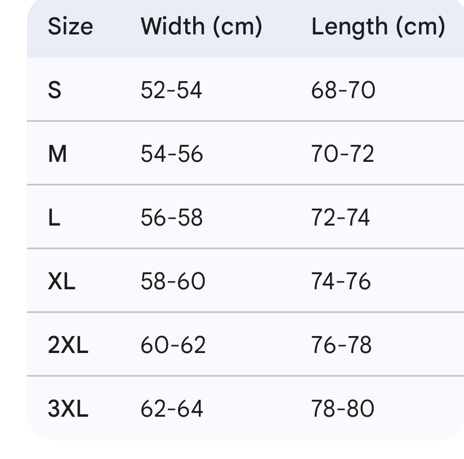464x459 pixels.
Task: Click the 68-70 length value
Action: click(343, 90)
